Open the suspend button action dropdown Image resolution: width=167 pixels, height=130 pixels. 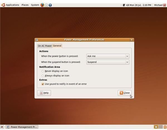tap(108, 62)
